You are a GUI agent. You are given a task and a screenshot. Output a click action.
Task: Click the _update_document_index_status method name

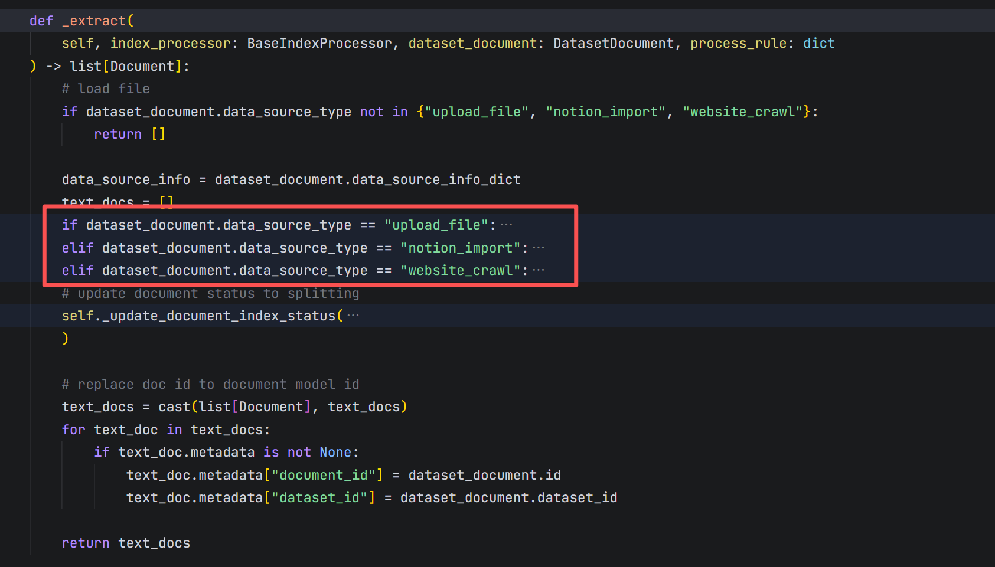tap(219, 316)
